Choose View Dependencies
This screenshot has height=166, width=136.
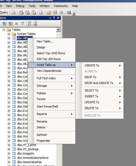(x=52, y=71)
